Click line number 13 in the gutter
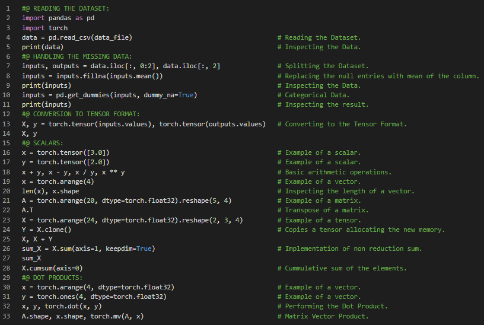Screen dimensions: 484x325 point(8,124)
